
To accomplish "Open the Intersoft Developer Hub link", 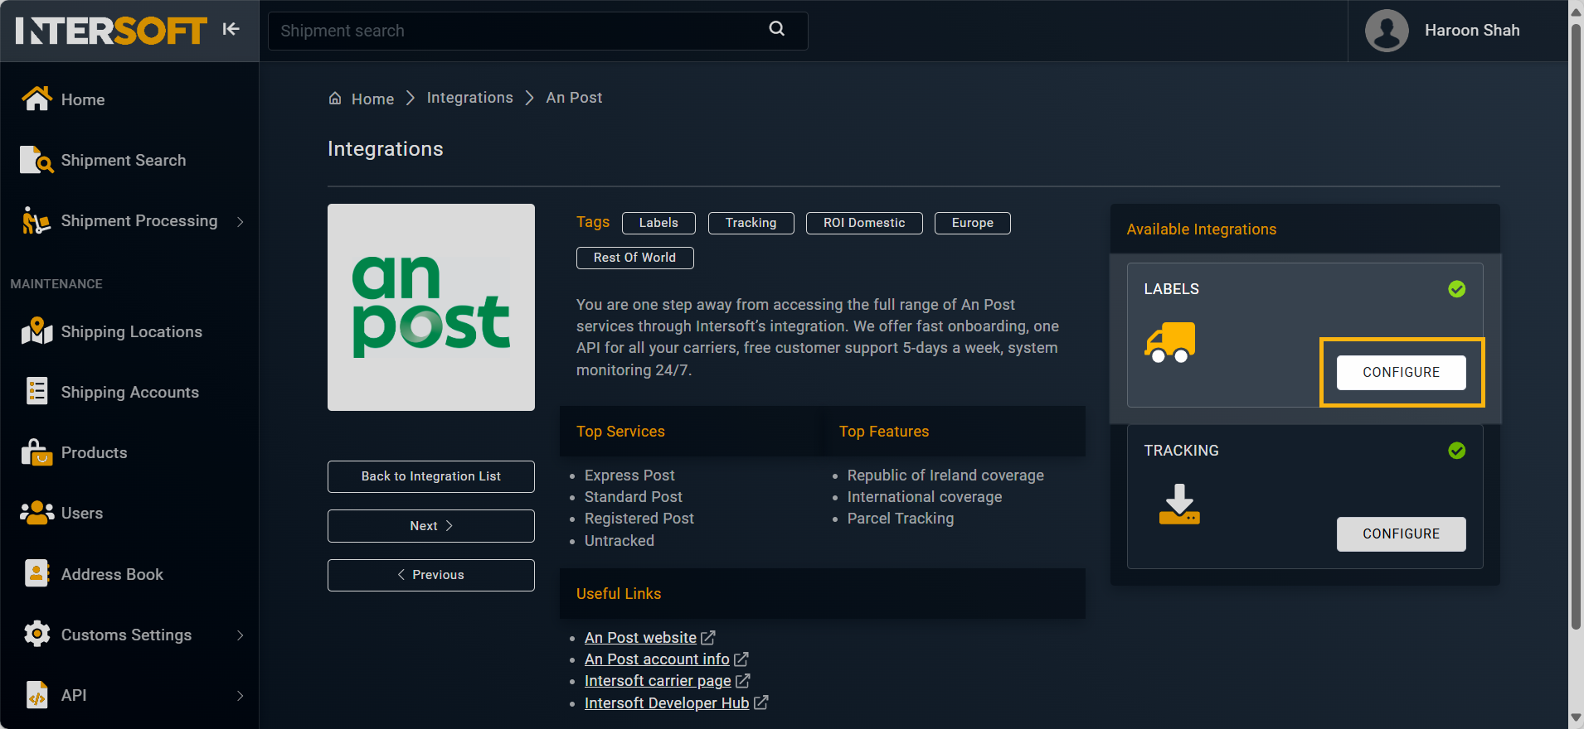I will tap(667, 702).
